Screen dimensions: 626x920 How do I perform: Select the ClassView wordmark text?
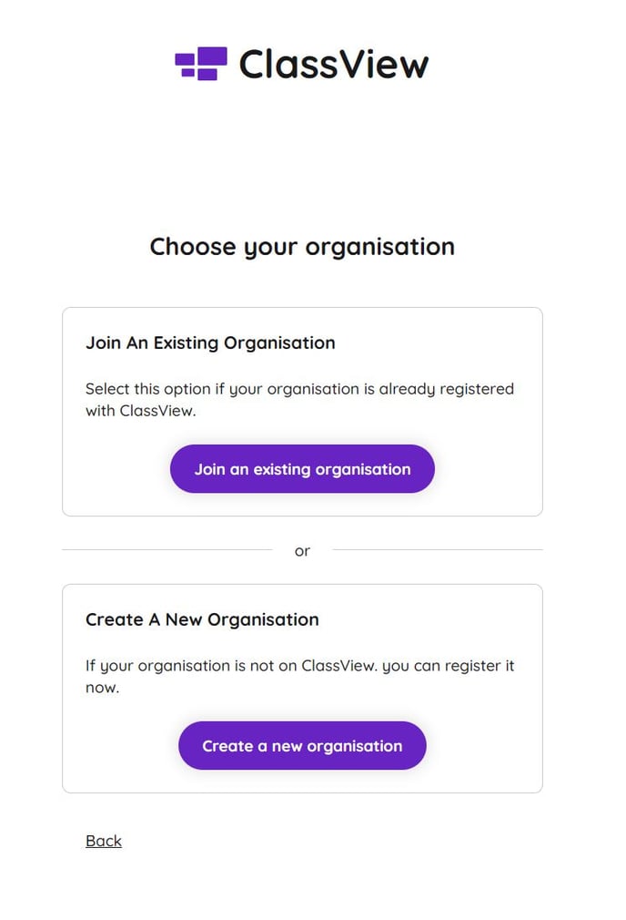coord(332,64)
